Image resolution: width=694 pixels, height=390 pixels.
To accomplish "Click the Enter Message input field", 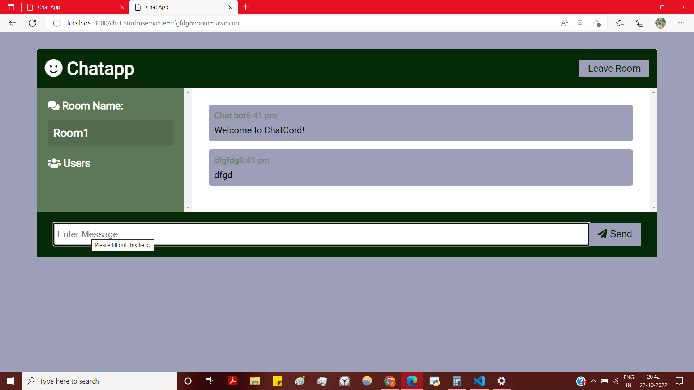I will coord(321,234).
